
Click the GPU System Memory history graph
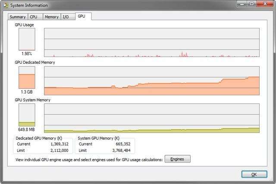click(x=152, y=118)
